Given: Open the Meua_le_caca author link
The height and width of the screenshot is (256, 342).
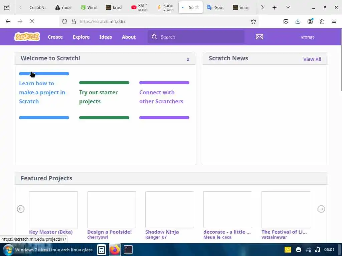Looking at the screenshot, I should (x=217, y=237).
